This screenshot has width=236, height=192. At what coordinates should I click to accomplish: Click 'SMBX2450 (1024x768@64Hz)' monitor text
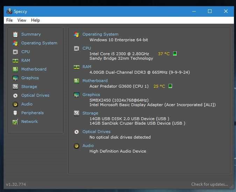point(119,100)
